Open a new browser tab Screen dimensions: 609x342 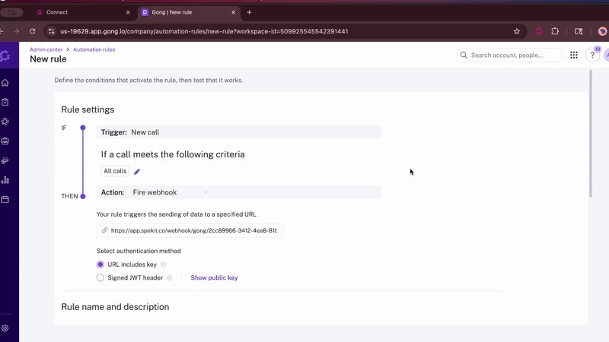click(x=249, y=12)
